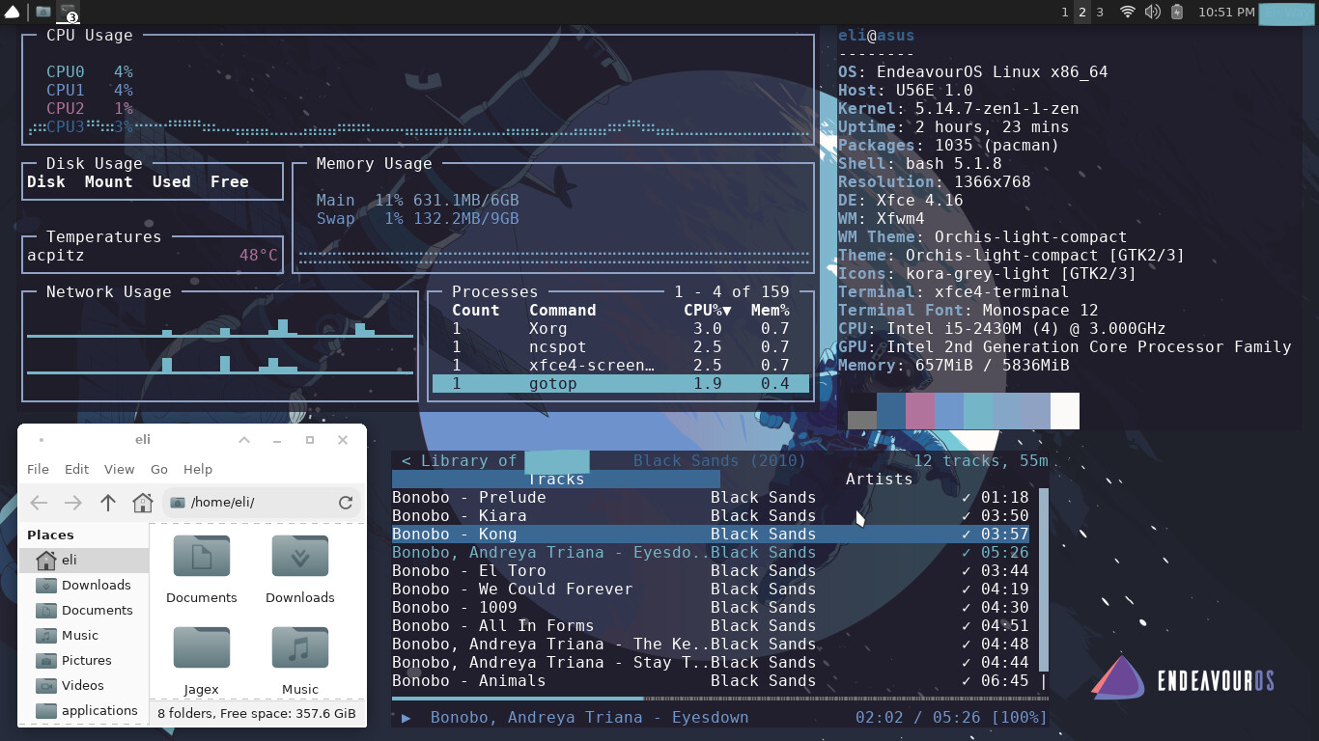Reload the /home/eli/ folder view

[345, 502]
